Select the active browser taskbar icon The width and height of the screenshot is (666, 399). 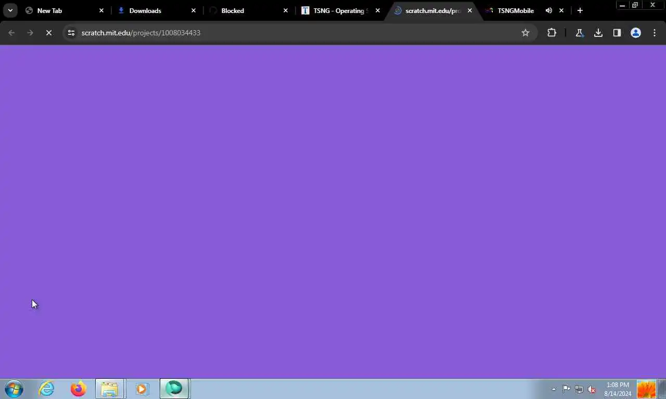(x=174, y=389)
